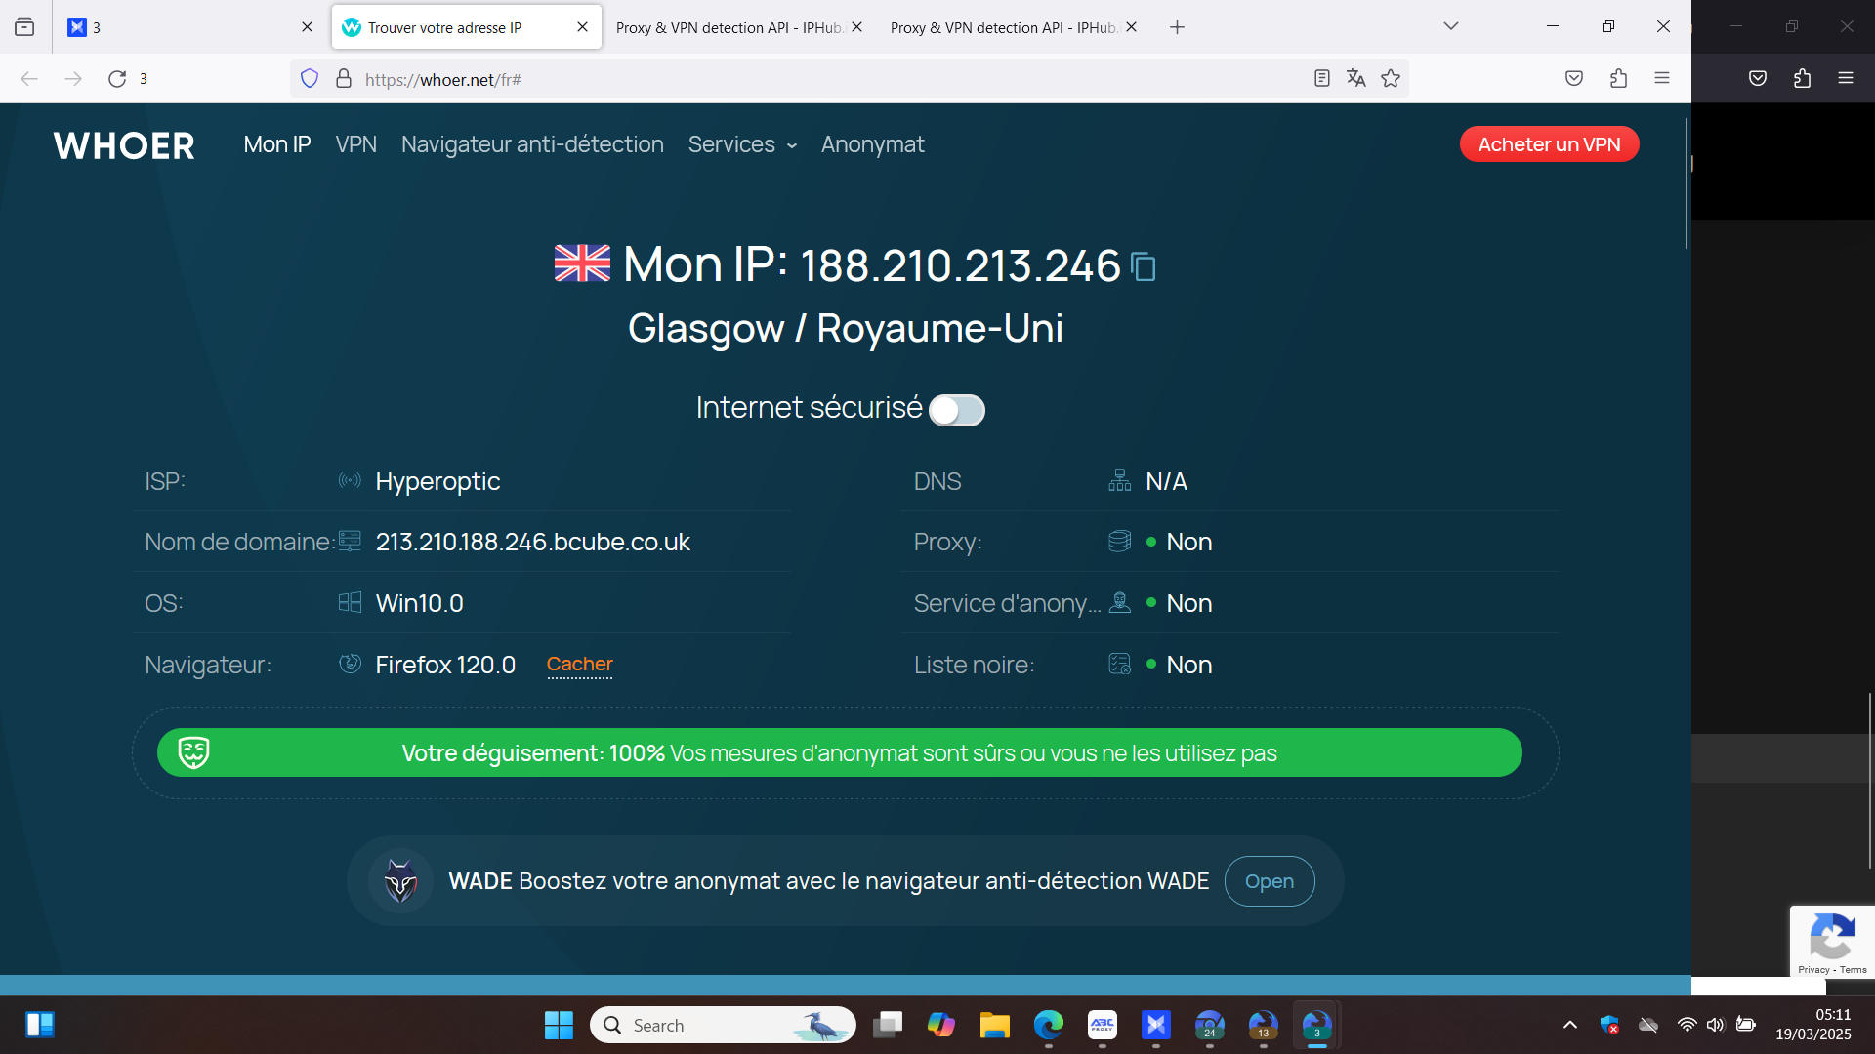Image resolution: width=1875 pixels, height=1054 pixels.
Task: Copy the IP address with the copy icon
Action: (x=1144, y=266)
